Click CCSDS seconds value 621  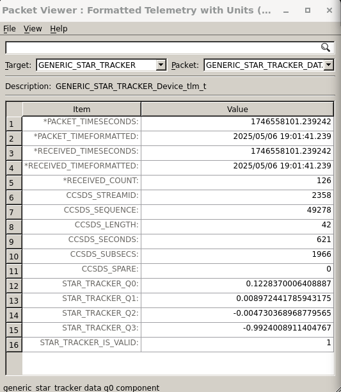pyautogui.click(x=324, y=240)
